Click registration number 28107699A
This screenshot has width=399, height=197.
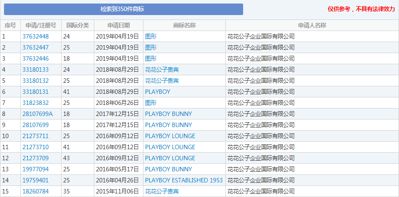(x=37, y=114)
